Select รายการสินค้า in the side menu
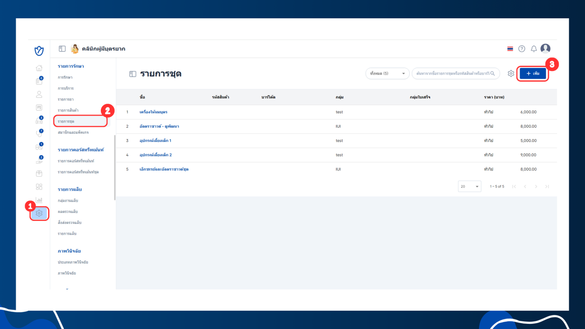The width and height of the screenshot is (585, 329). pos(68,110)
